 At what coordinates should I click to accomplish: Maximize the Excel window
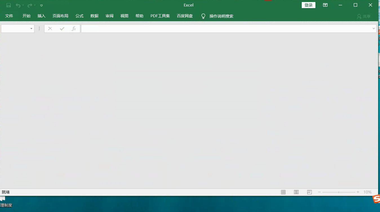click(355, 5)
